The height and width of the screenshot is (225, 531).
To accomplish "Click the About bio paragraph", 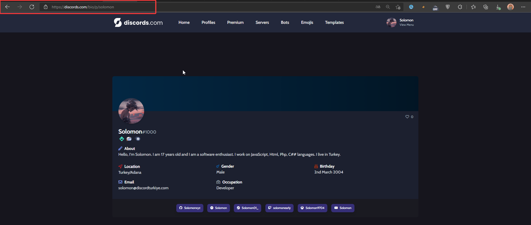I will click(229, 154).
